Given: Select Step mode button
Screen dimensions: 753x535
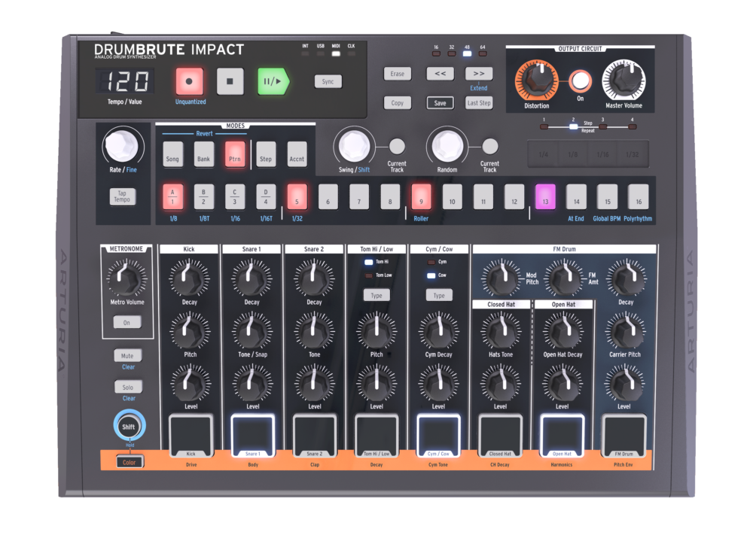Looking at the screenshot, I should pos(266,154).
